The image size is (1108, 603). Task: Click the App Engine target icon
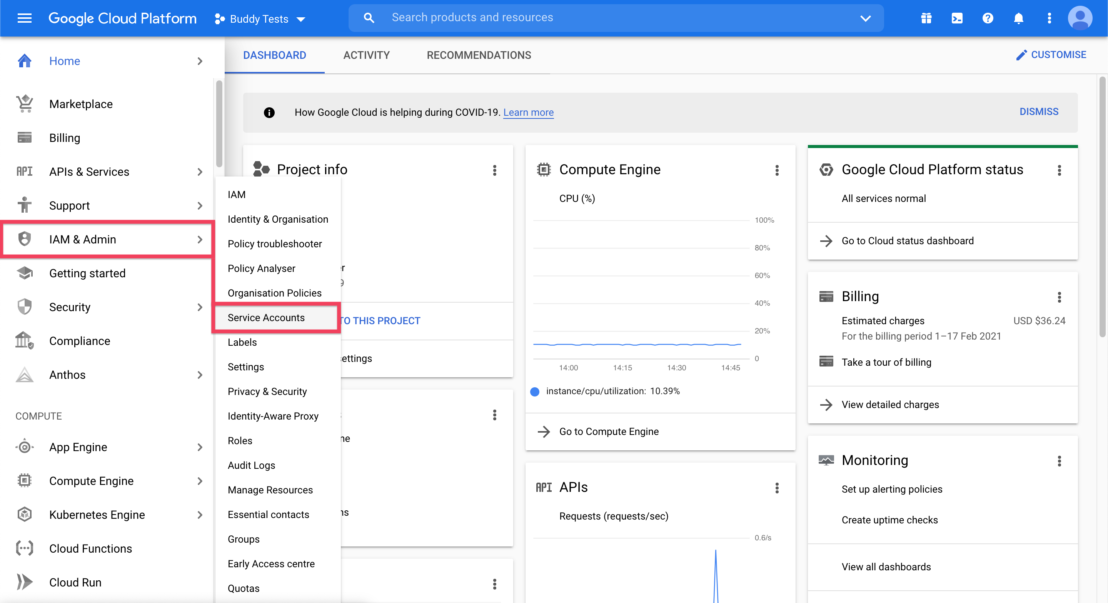(x=25, y=447)
